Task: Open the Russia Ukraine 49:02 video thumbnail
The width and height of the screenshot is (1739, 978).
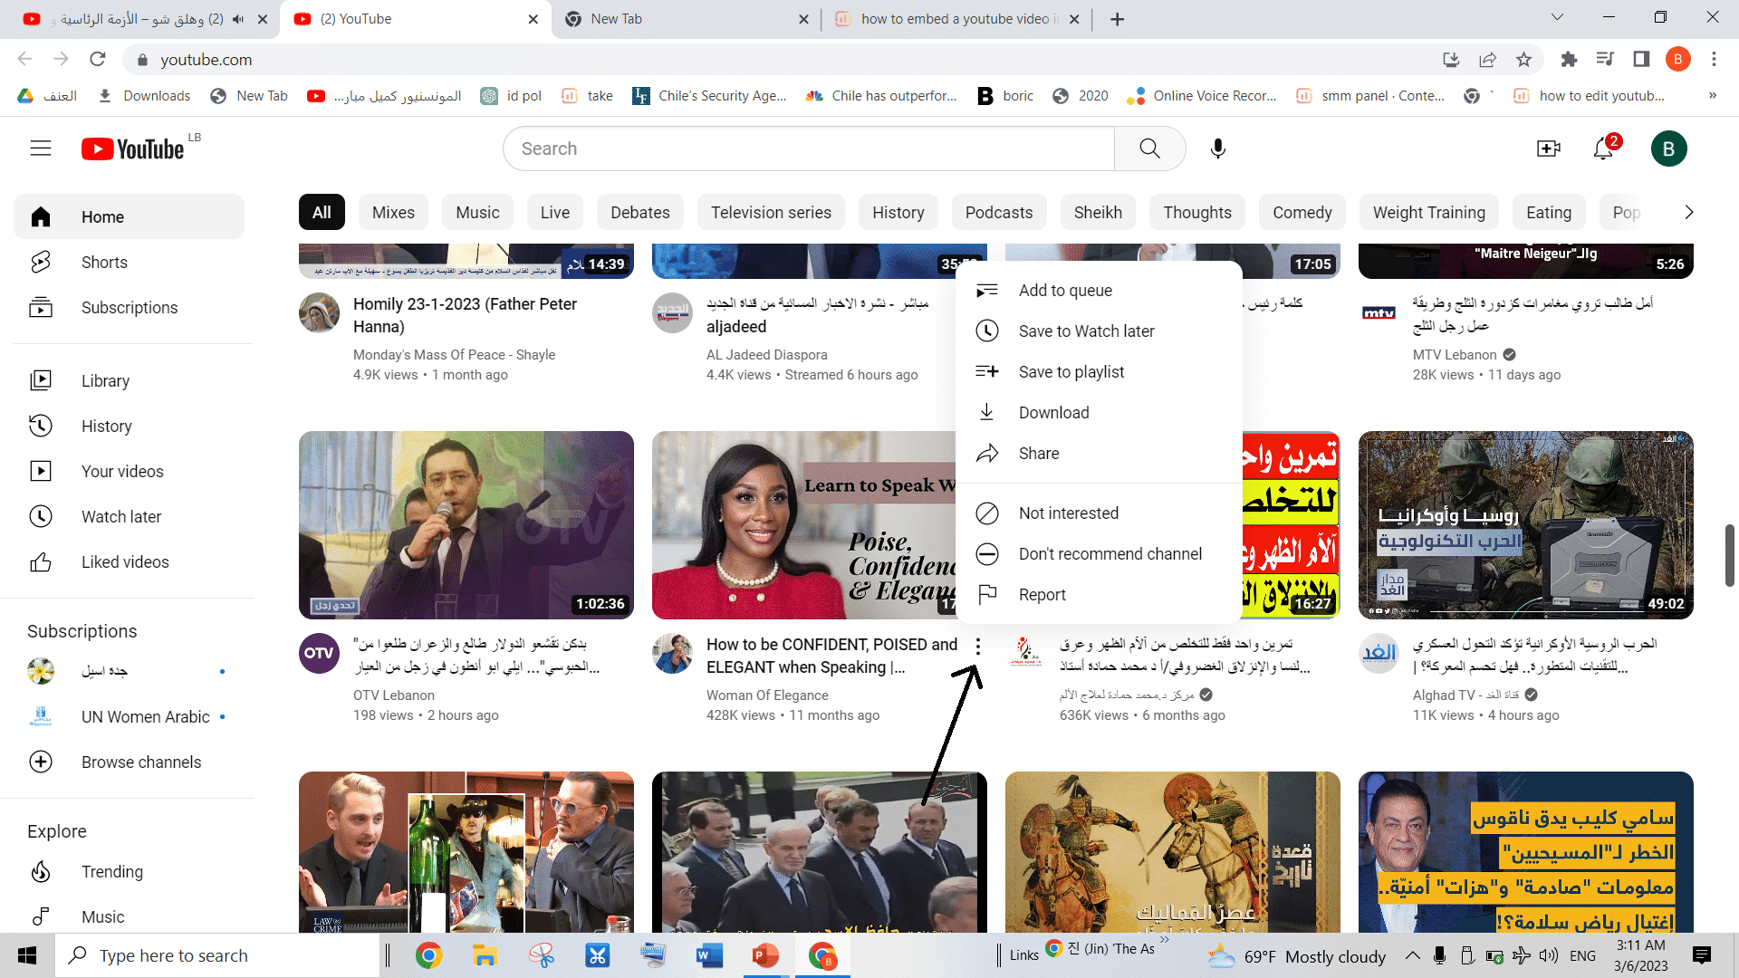Action: point(1526,525)
